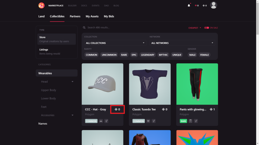The image size is (259, 145).
Task: Click the MANA price icon on Pants with glowing
Action: [211, 109]
